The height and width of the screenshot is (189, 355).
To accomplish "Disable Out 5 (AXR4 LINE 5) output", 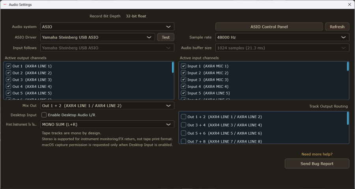I will point(8,93).
